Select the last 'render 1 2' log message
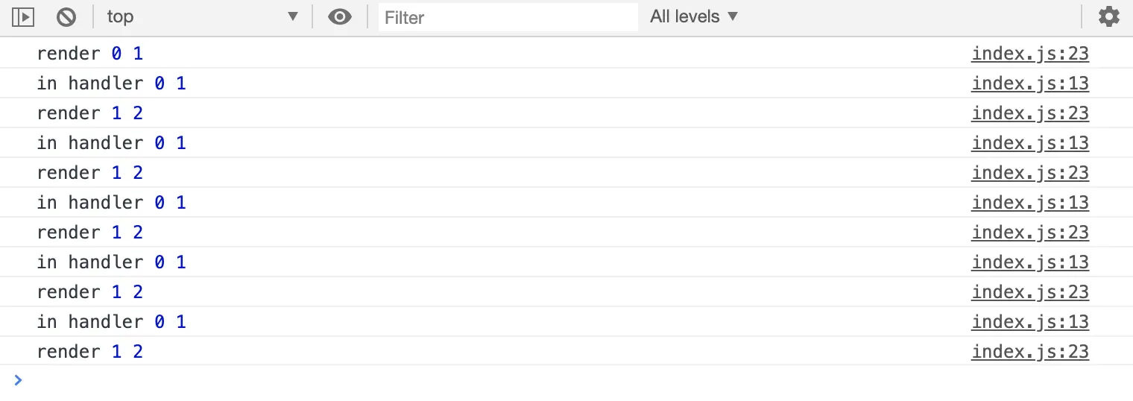The image size is (1133, 401). (x=89, y=352)
